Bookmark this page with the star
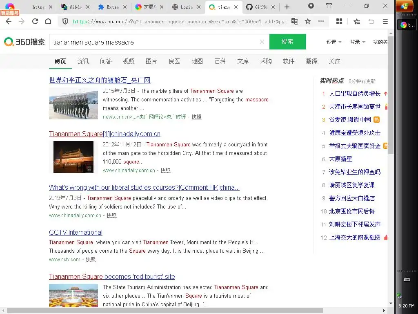418x314 pixels. point(308,21)
